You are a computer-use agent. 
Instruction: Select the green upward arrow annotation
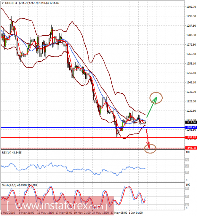[152, 107]
